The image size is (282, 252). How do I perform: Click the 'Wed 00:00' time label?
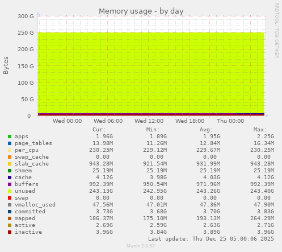[x=67, y=121]
